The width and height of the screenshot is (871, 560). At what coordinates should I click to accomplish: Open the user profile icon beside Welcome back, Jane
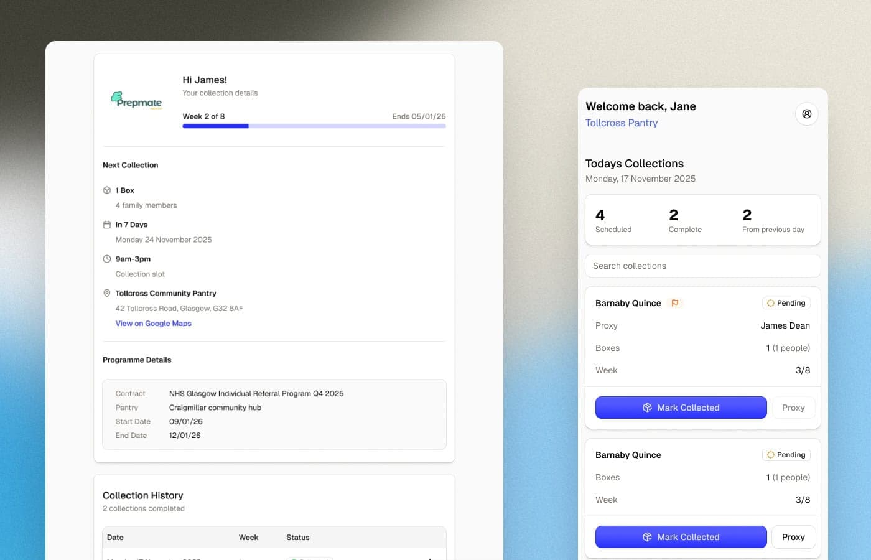coord(806,114)
